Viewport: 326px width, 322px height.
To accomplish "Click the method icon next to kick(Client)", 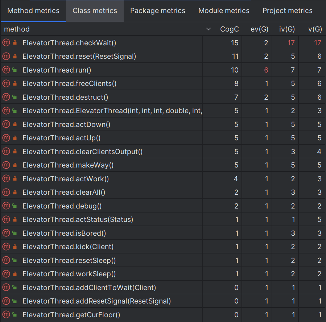I will coord(5,247).
